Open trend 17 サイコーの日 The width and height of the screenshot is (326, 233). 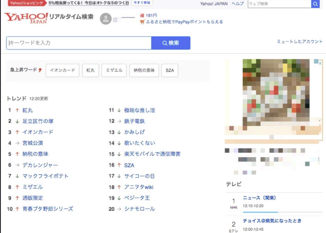click(139, 176)
